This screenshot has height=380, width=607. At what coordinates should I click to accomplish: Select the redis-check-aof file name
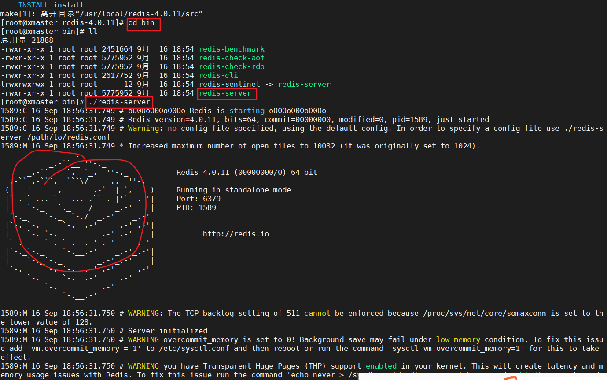[x=232, y=58]
